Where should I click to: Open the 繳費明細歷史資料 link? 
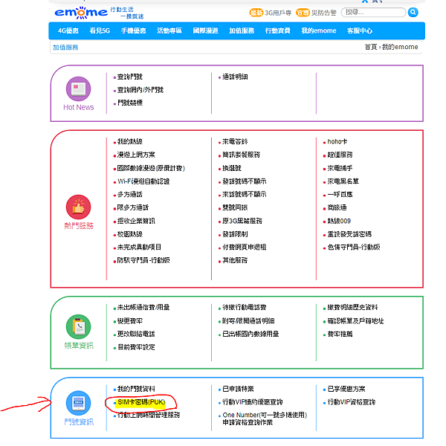pyautogui.click(x=352, y=307)
